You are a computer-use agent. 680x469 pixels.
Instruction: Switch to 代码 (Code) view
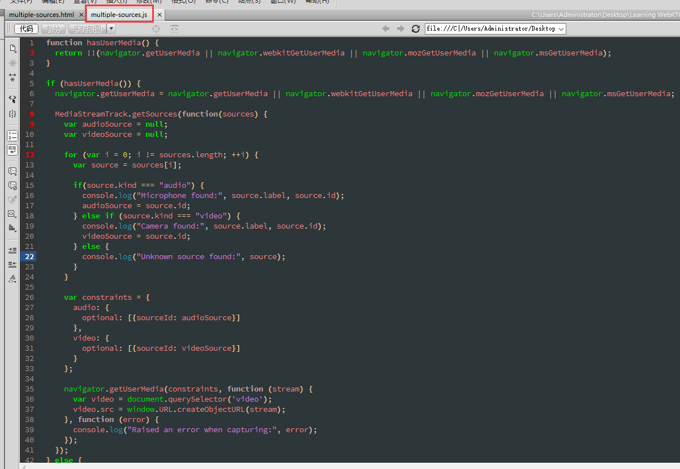click(26, 29)
